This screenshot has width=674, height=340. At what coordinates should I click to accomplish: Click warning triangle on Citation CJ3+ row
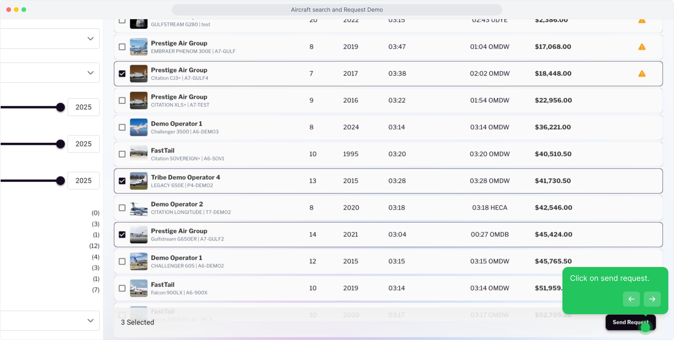642,74
